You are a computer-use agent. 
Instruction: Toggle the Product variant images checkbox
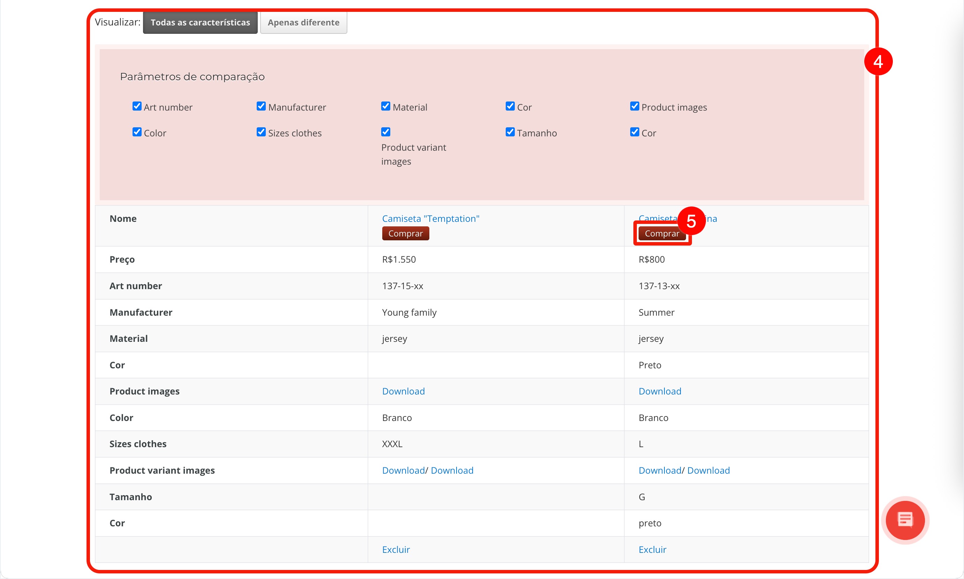tap(385, 132)
